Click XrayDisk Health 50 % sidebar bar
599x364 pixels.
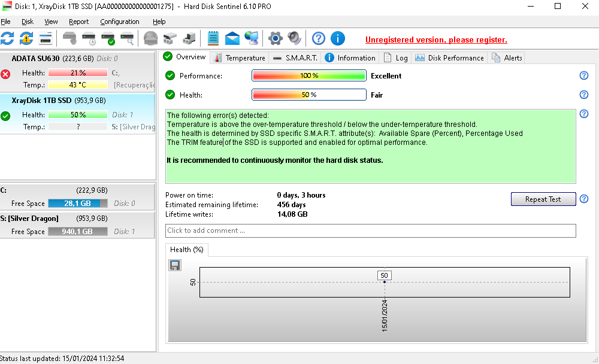(x=78, y=114)
